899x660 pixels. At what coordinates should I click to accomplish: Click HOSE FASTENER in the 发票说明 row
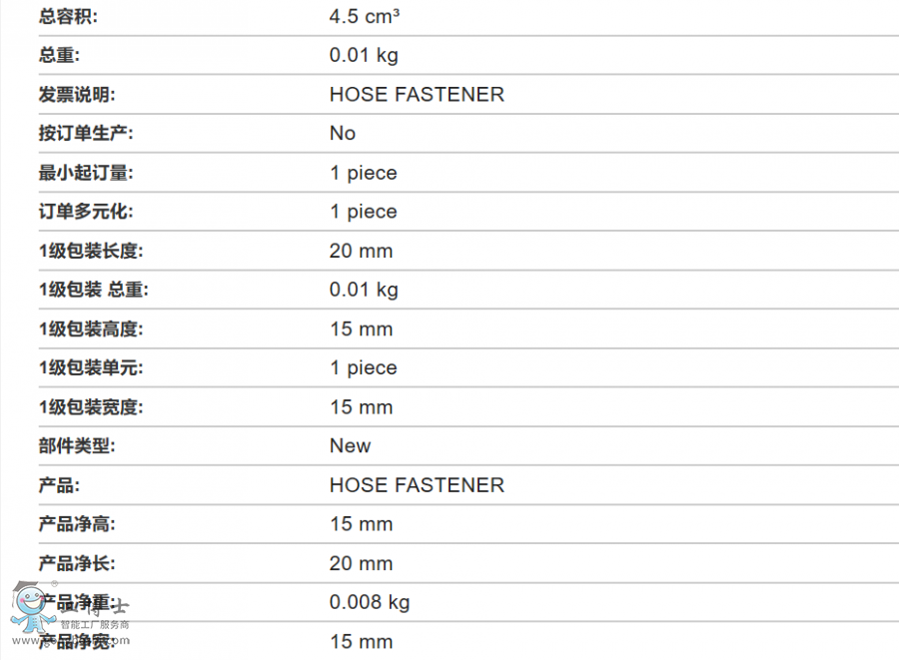[417, 95]
